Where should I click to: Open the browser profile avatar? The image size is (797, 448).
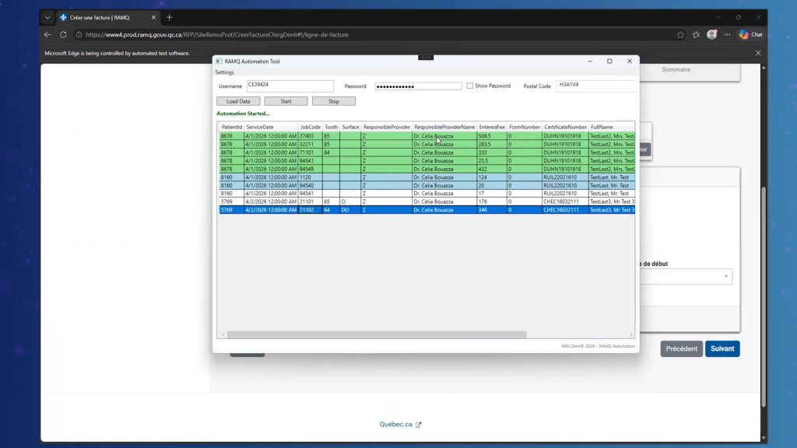[711, 34]
